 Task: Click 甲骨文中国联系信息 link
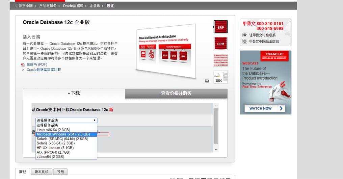[264, 41]
